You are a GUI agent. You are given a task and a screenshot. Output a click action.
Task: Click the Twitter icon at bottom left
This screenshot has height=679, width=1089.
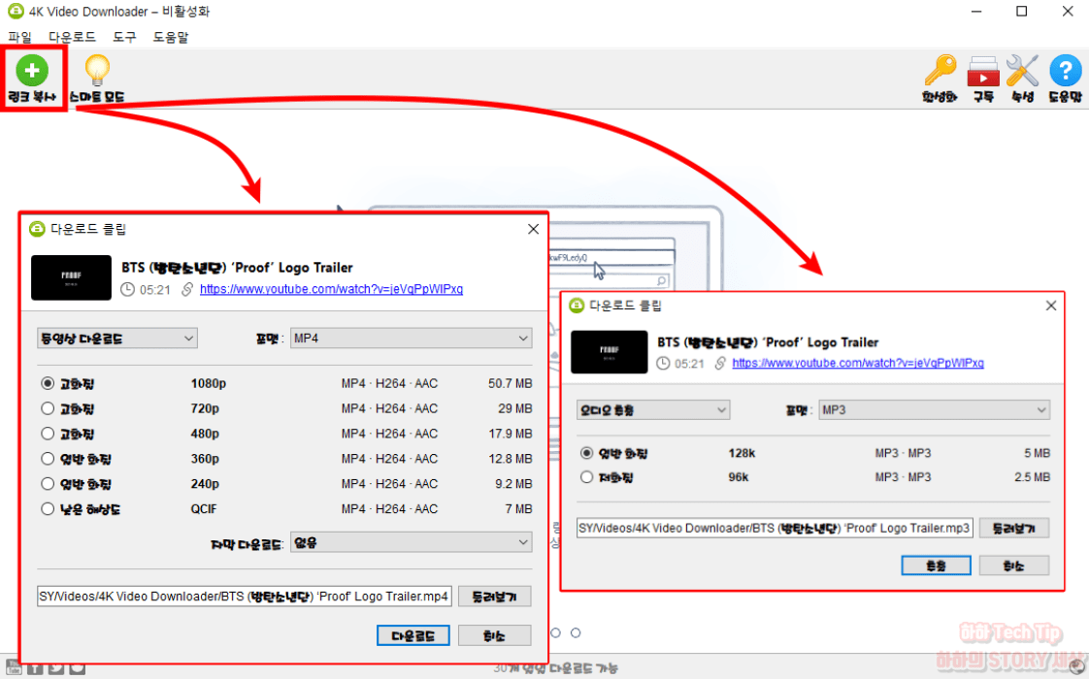(x=55, y=670)
